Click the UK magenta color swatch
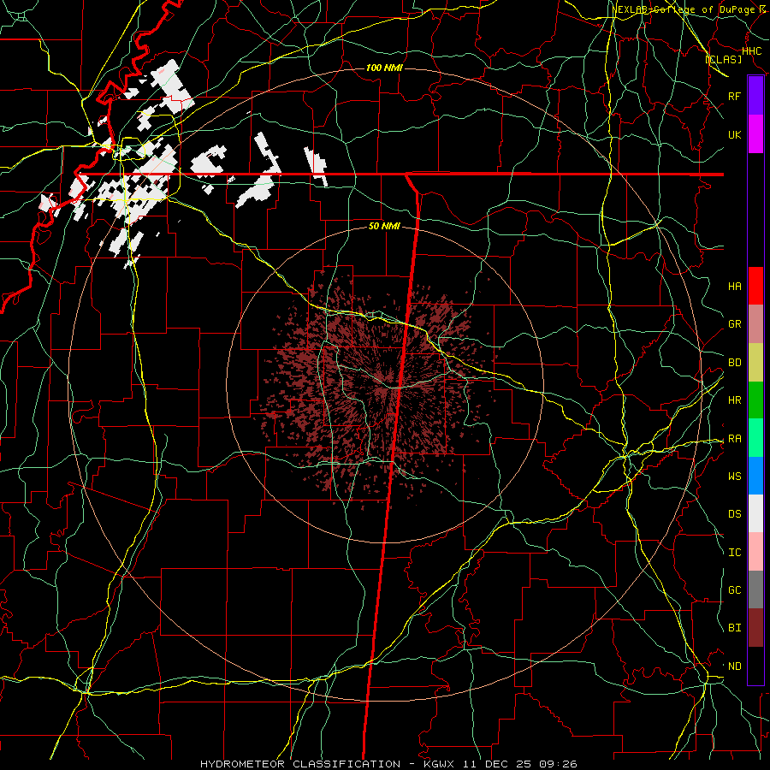The width and height of the screenshot is (770, 770). [755, 134]
